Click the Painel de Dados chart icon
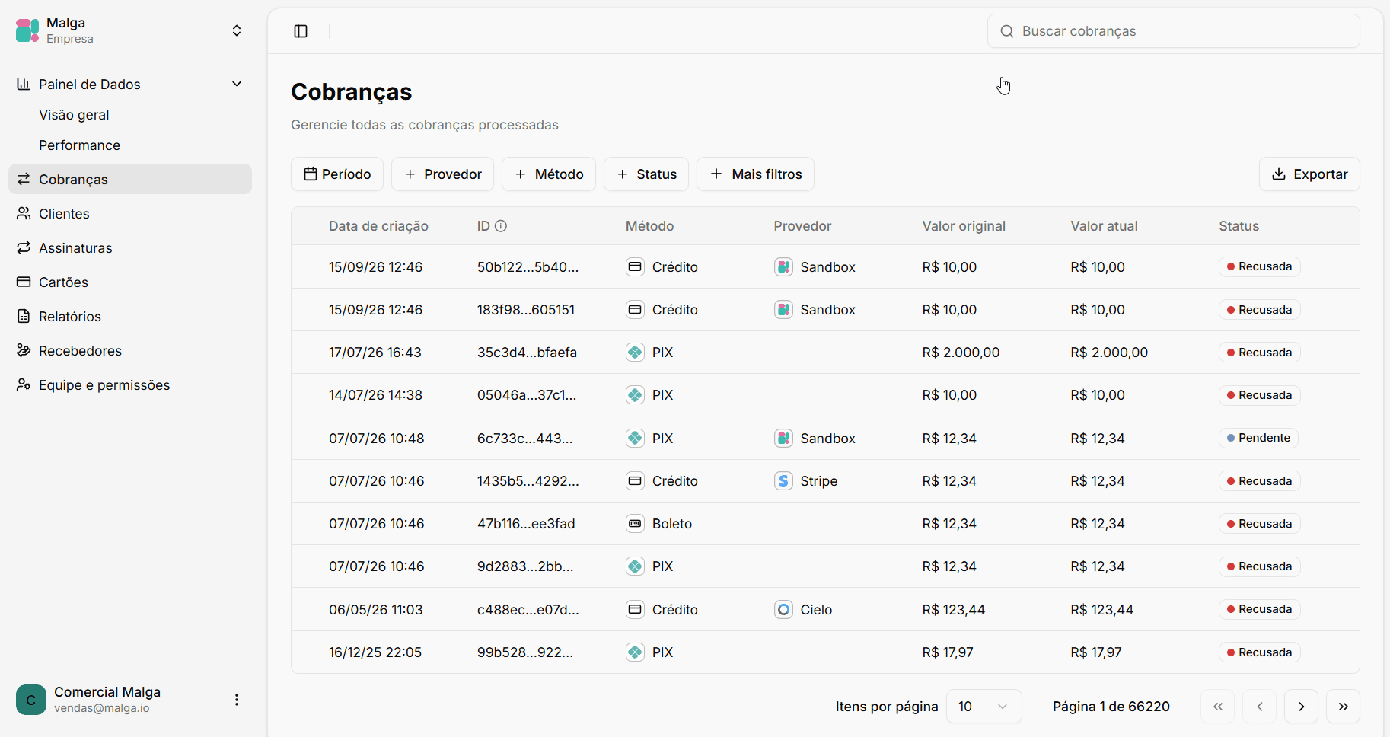Screen dimensions: 1390x737 click(24, 84)
